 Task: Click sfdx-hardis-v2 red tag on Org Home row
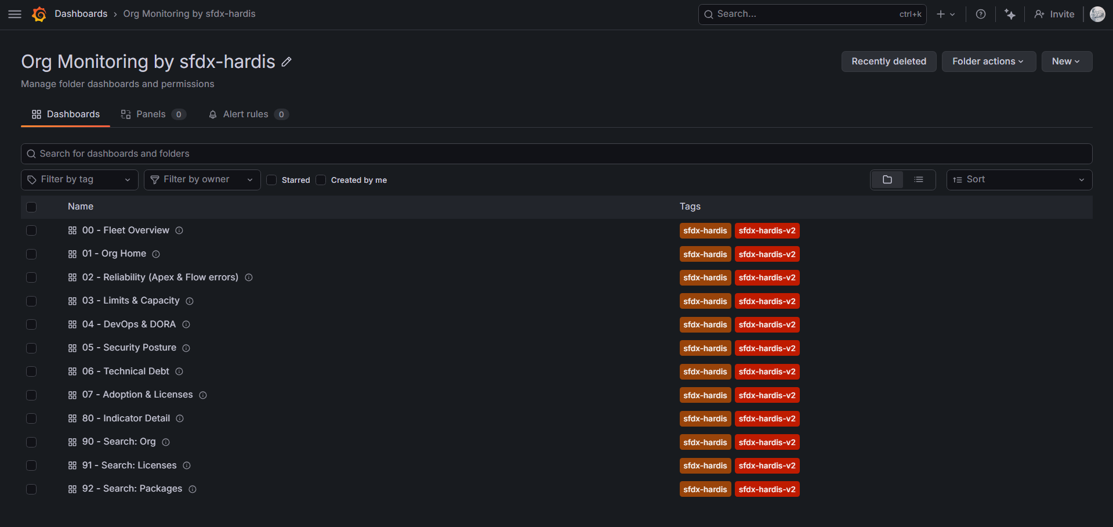[x=767, y=254]
